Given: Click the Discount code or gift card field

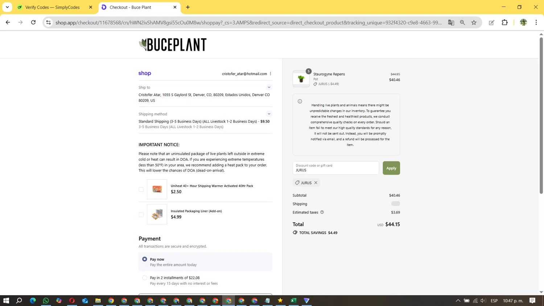Looking at the screenshot, I should 336,168.
